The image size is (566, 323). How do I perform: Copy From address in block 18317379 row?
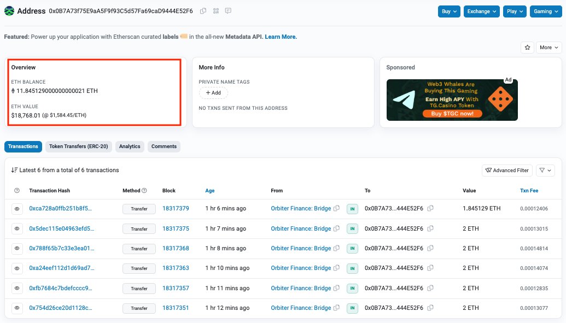click(336, 208)
